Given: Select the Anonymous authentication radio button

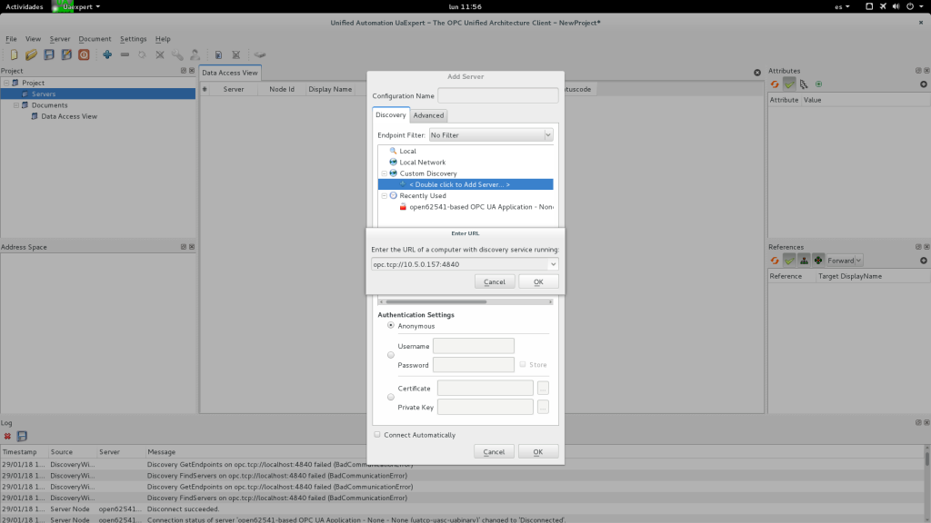Looking at the screenshot, I should point(391,326).
